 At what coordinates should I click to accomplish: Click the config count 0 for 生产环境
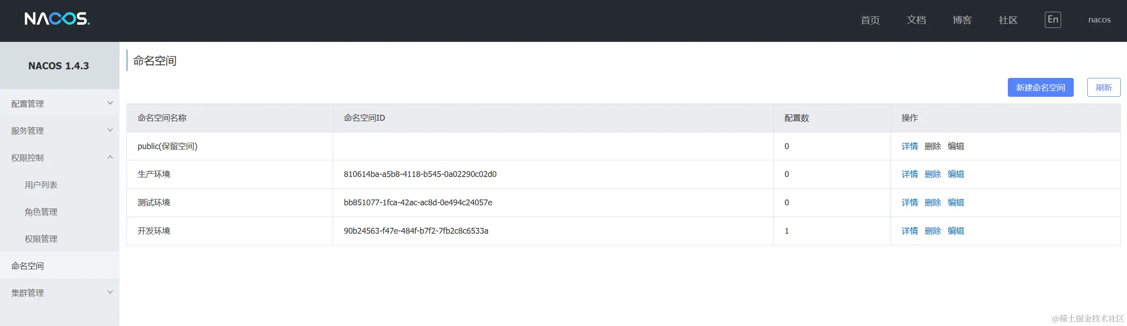point(787,174)
